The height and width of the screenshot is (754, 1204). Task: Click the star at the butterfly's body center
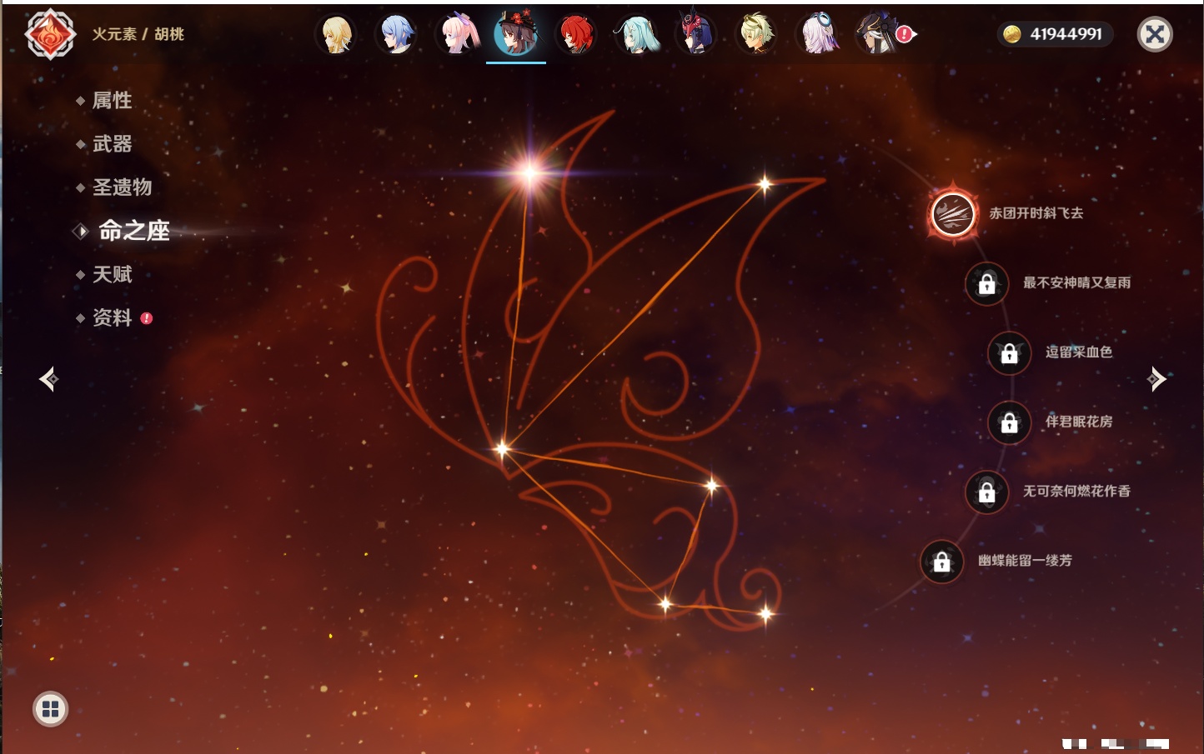502,449
